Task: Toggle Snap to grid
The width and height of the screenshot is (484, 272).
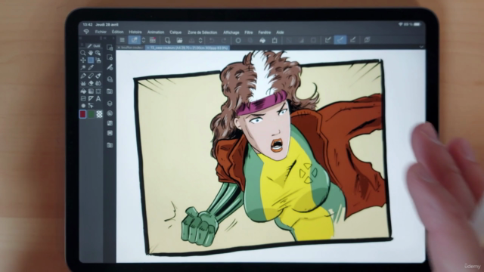Action: click(x=353, y=40)
